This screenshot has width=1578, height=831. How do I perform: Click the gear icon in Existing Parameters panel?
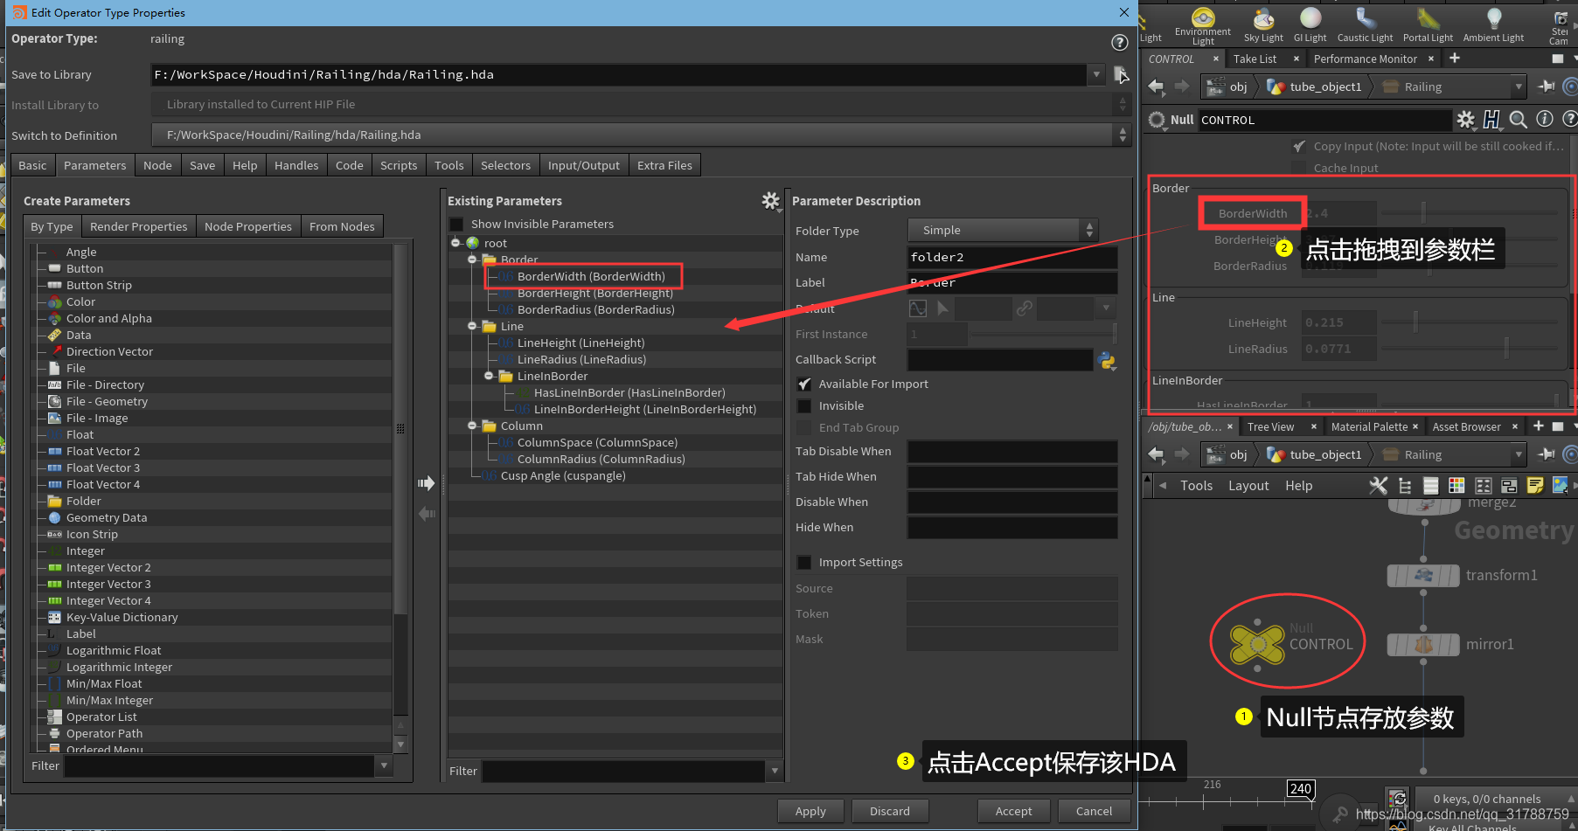[x=770, y=201]
